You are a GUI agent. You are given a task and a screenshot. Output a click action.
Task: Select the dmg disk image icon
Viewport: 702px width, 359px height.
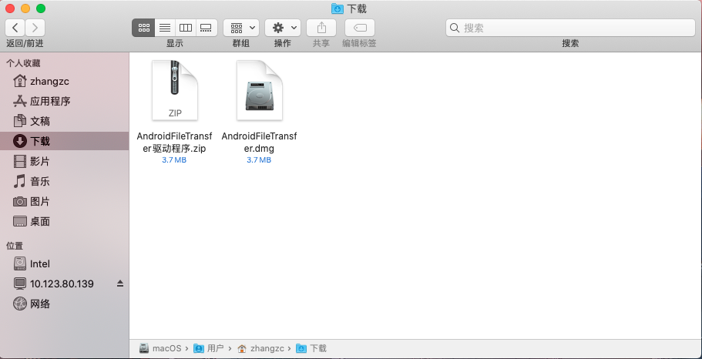[x=259, y=90]
